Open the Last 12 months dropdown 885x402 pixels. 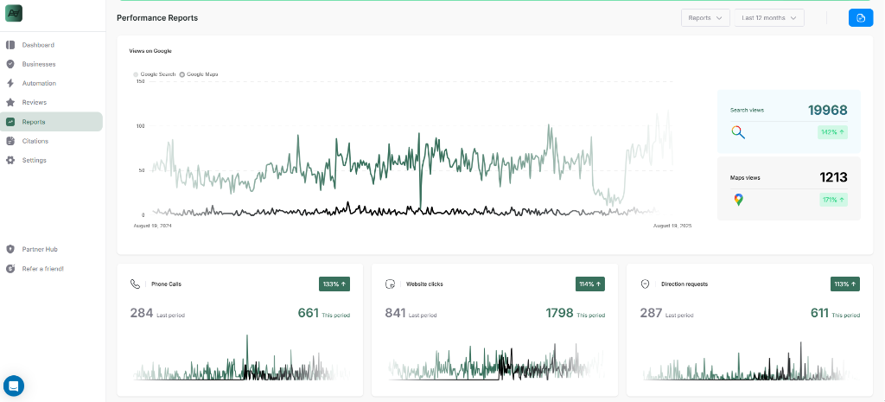click(x=769, y=18)
